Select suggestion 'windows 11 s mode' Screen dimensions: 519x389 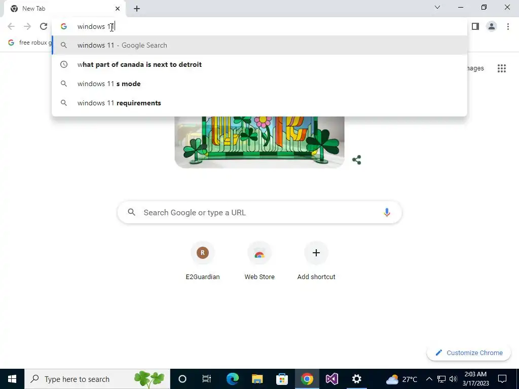pyautogui.click(x=259, y=84)
